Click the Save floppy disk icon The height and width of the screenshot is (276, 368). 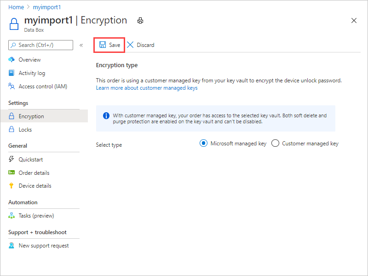click(103, 45)
